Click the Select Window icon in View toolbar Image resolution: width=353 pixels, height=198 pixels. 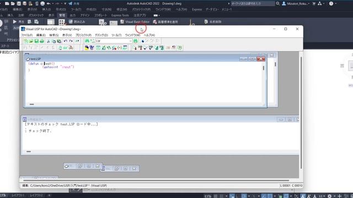pos(92,48)
